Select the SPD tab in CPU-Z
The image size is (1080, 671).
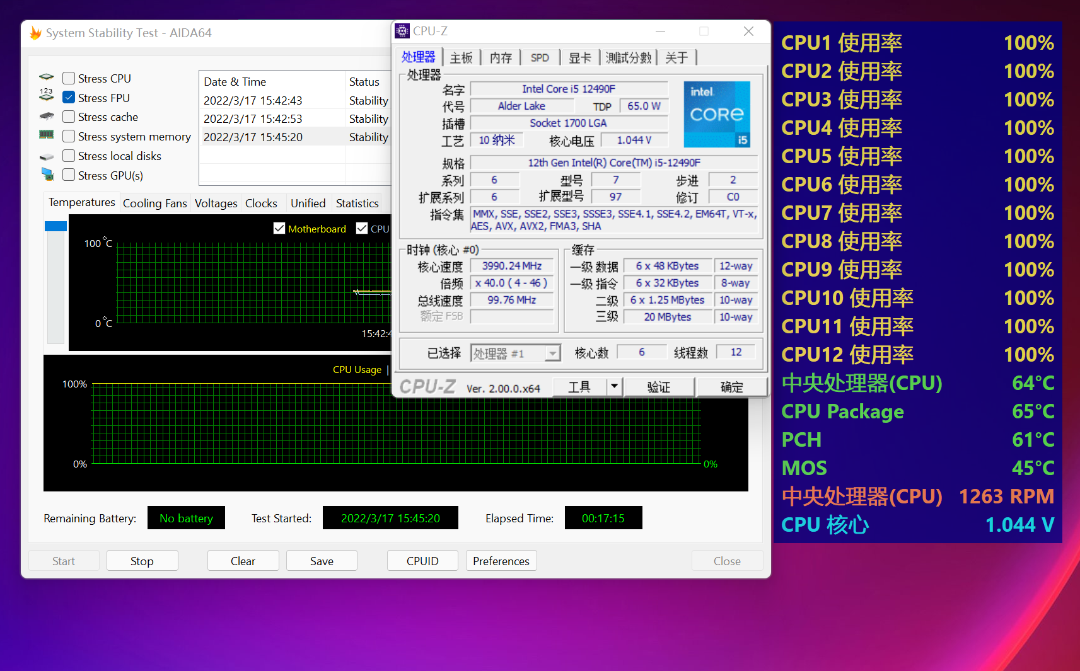(x=540, y=57)
